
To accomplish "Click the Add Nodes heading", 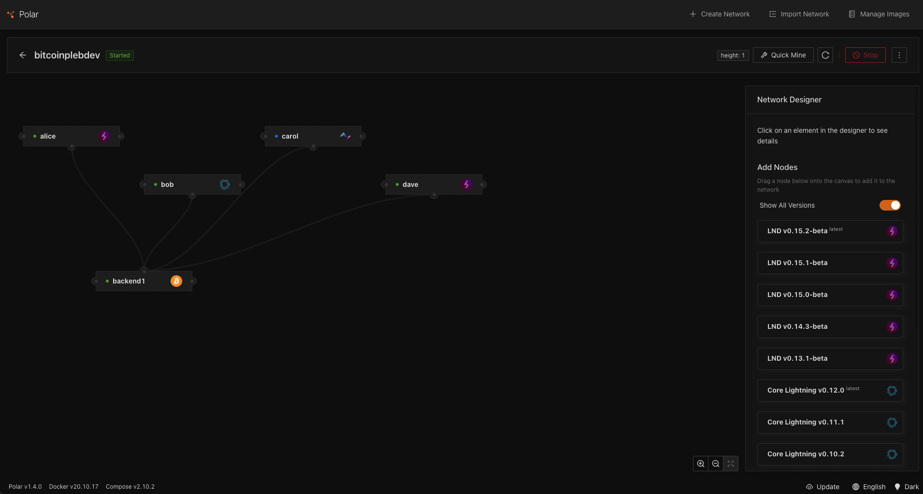I will click(777, 167).
